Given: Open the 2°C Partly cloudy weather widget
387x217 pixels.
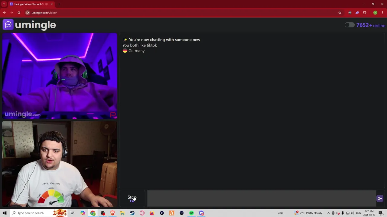Looking at the screenshot, I should pos(308,213).
